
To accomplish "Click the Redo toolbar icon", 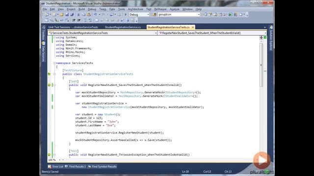I will (104, 15).
